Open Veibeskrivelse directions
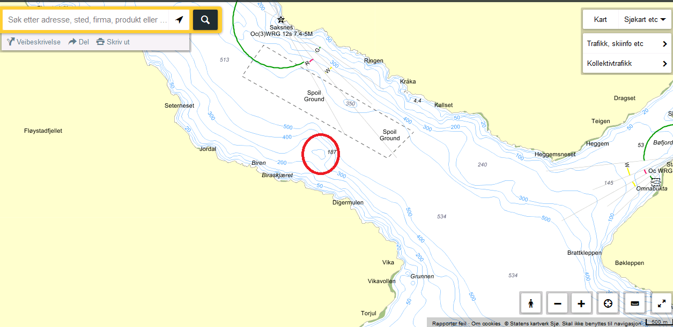673x327 pixels. 34,42
